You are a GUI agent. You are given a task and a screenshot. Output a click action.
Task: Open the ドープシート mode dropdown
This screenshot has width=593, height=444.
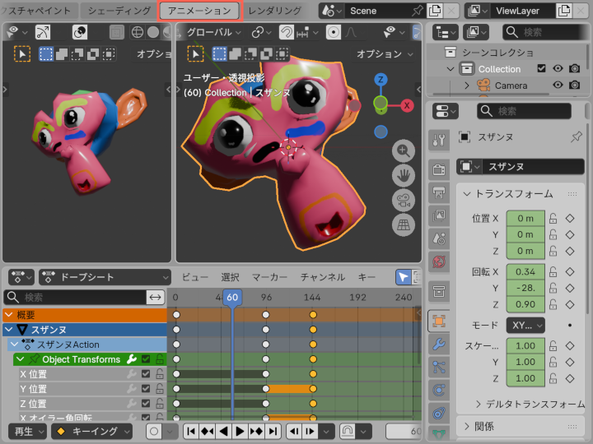pyautogui.click(x=105, y=277)
